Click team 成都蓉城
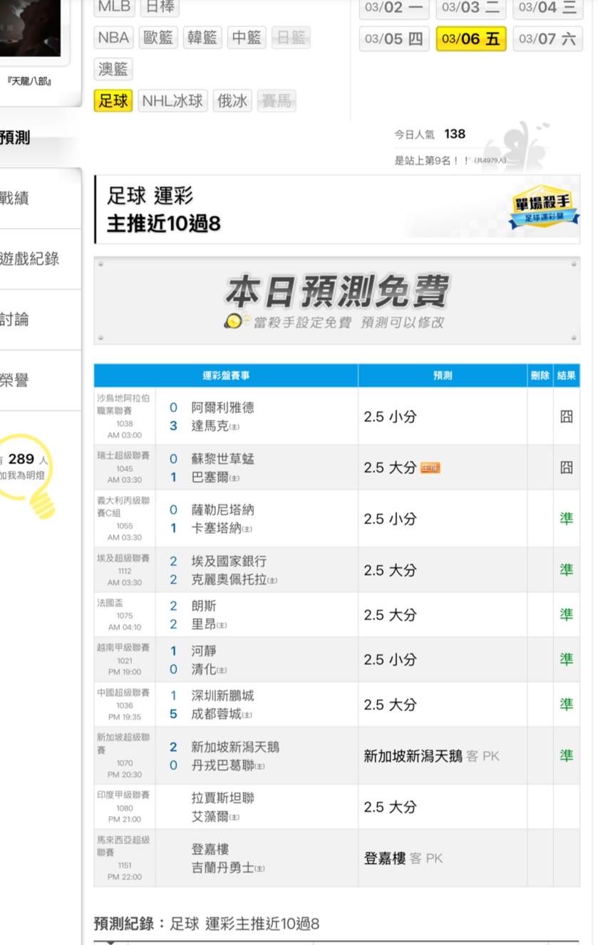The image size is (598, 945). 216,713
